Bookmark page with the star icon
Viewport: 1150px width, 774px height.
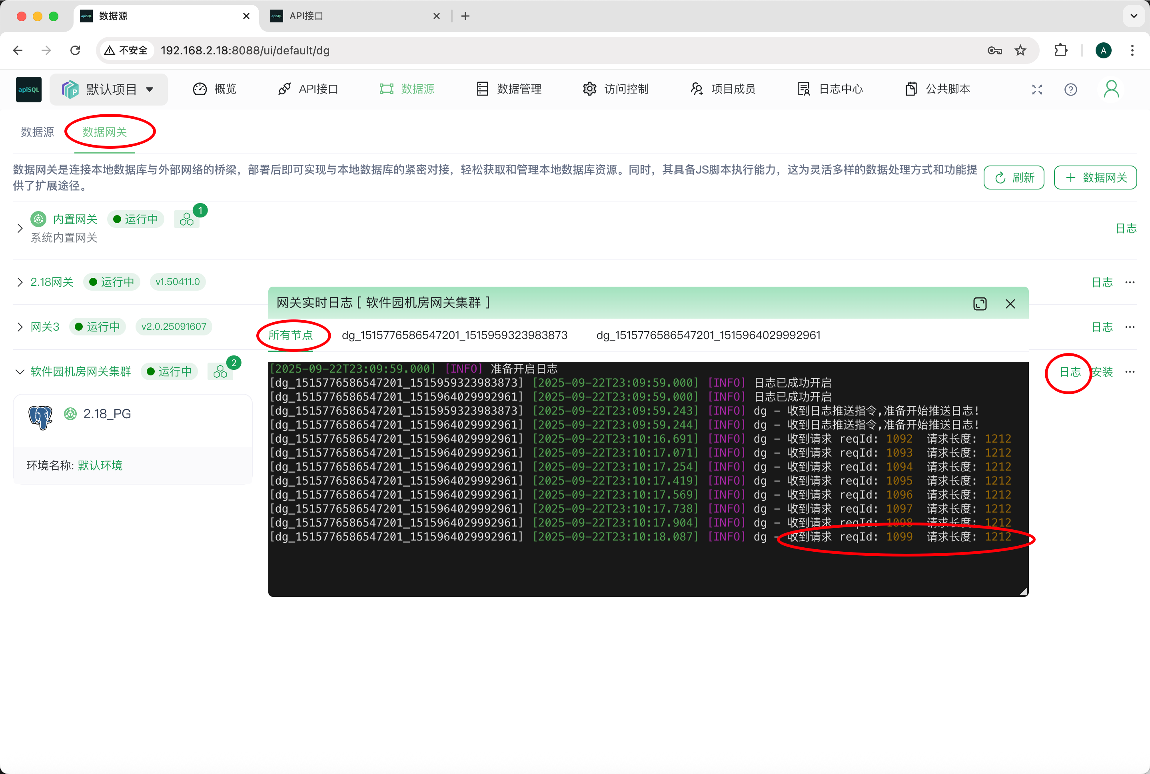pos(1020,50)
